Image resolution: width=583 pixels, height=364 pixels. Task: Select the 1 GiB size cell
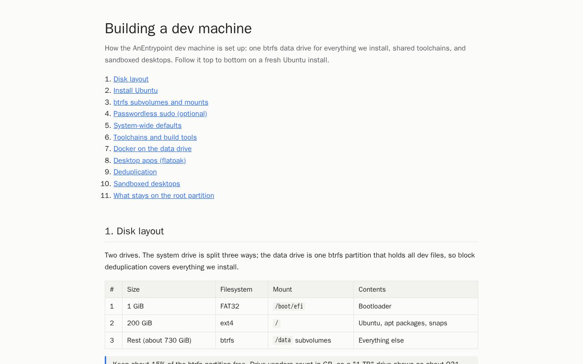[169, 306]
